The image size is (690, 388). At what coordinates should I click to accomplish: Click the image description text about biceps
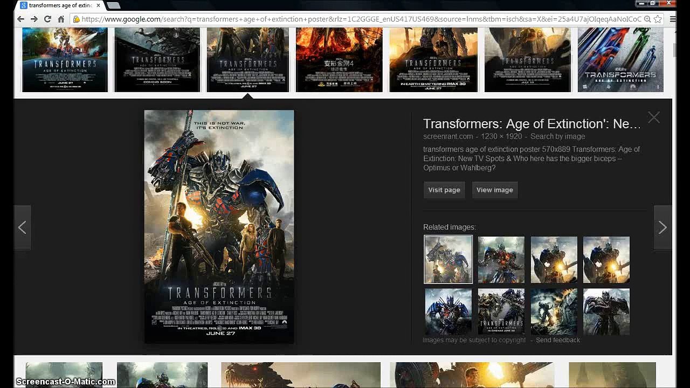(x=532, y=158)
